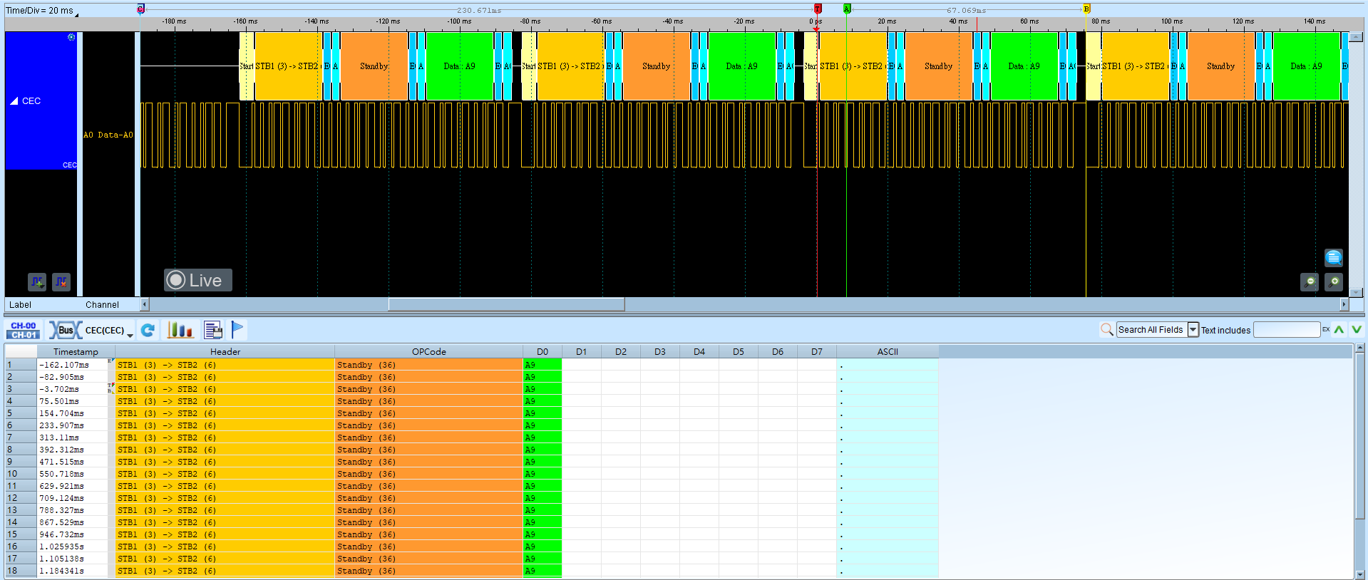Click the Header column header

click(x=225, y=351)
